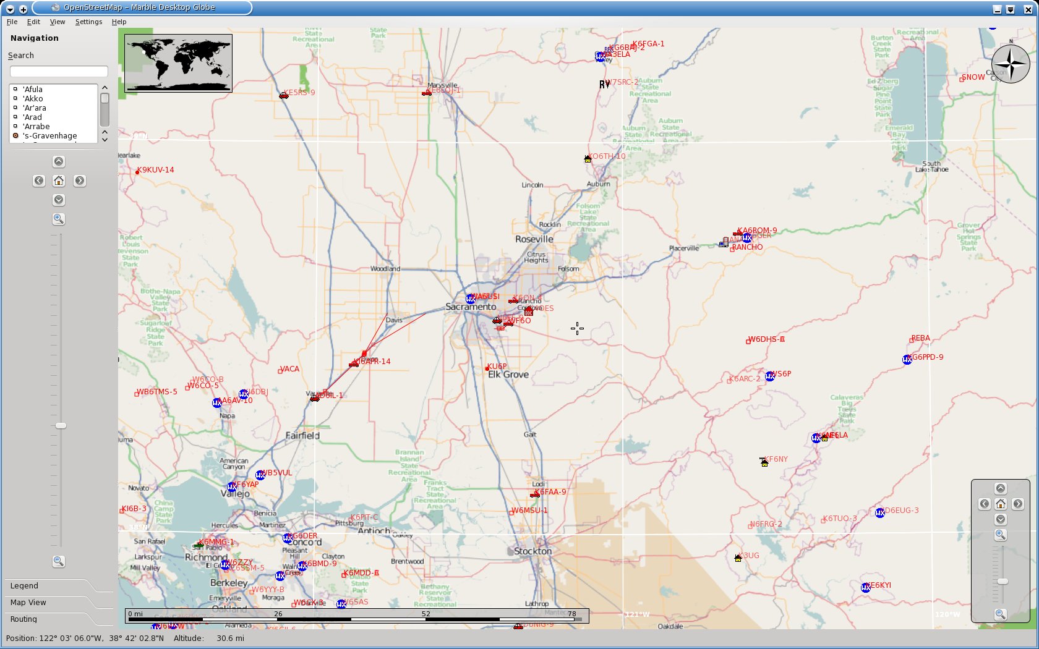Click the distance scale bar
1039x649 pixels.
(357, 616)
